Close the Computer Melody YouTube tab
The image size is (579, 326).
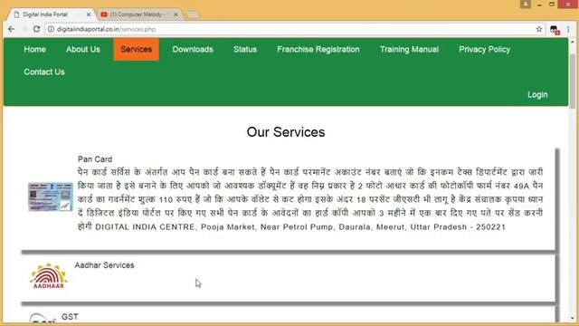(176, 14)
